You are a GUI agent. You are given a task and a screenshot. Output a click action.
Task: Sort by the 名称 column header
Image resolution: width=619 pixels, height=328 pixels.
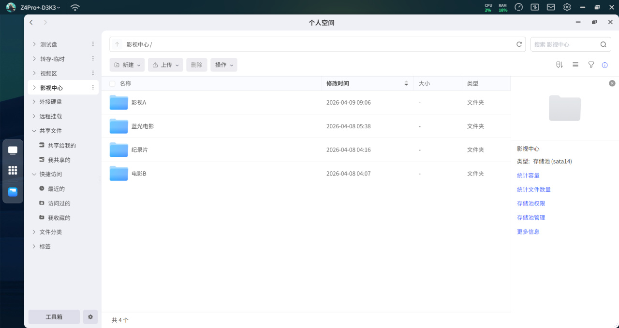(x=125, y=83)
